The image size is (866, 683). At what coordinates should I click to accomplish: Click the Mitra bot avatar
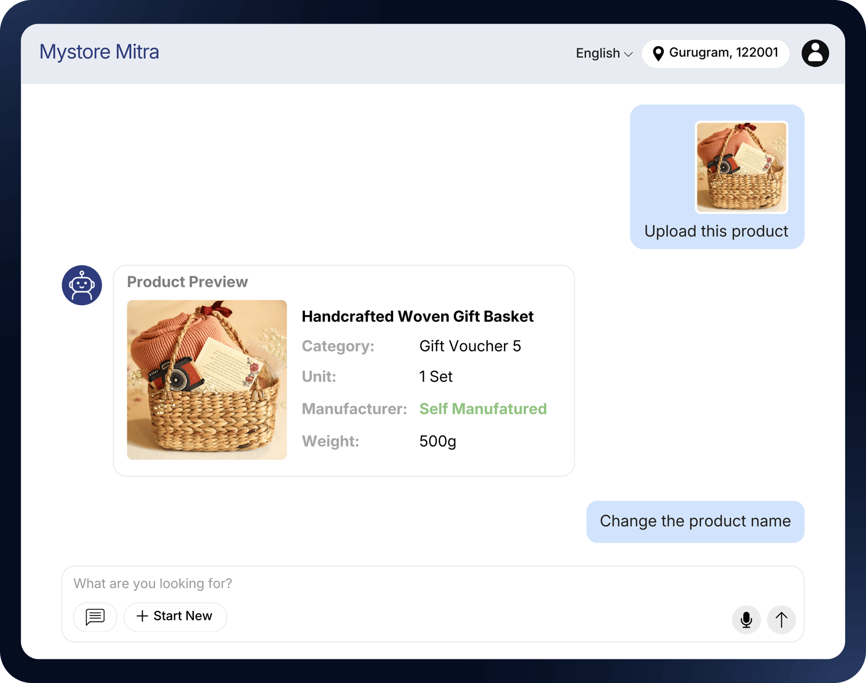[82, 285]
